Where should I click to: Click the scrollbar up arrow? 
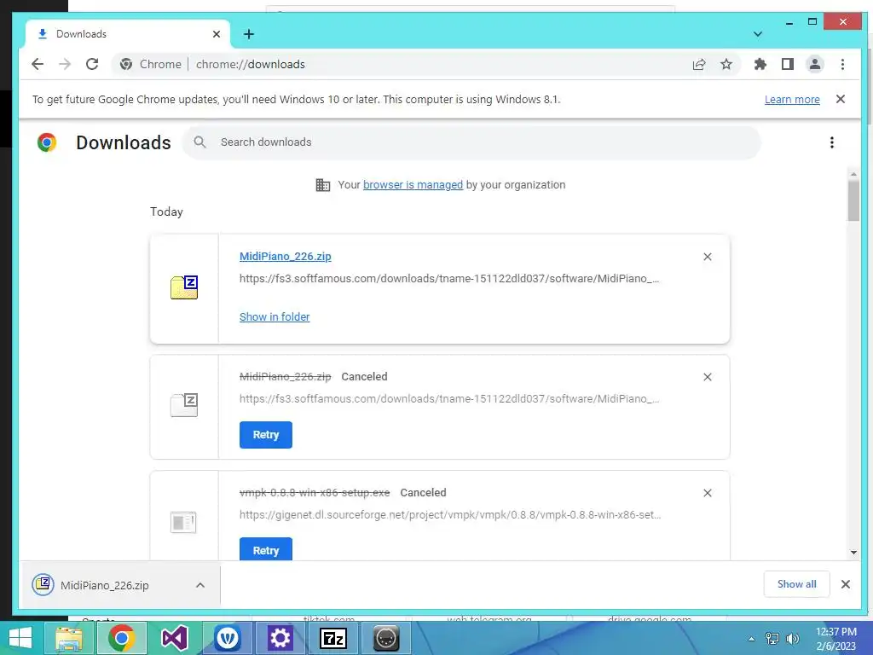[853, 174]
